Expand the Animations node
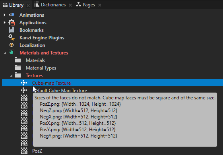 (4, 15)
